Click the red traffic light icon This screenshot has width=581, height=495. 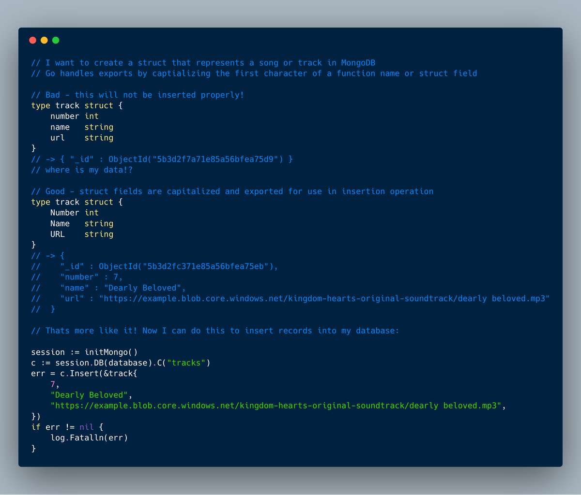click(x=32, y=40)
